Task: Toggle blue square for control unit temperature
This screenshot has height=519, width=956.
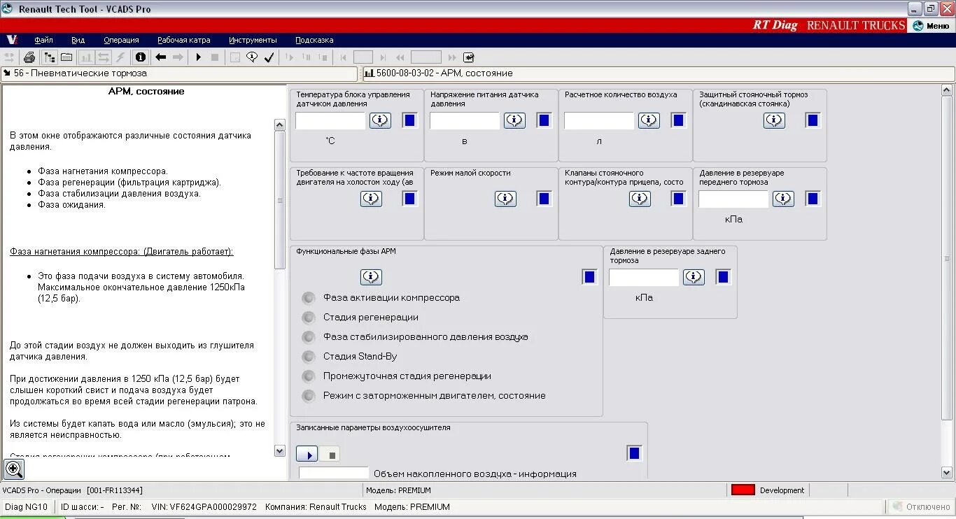Action: pyautogui.click(x=410, y=120)
